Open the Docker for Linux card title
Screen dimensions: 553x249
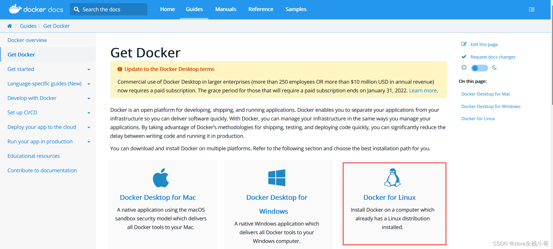coord(389,197)
